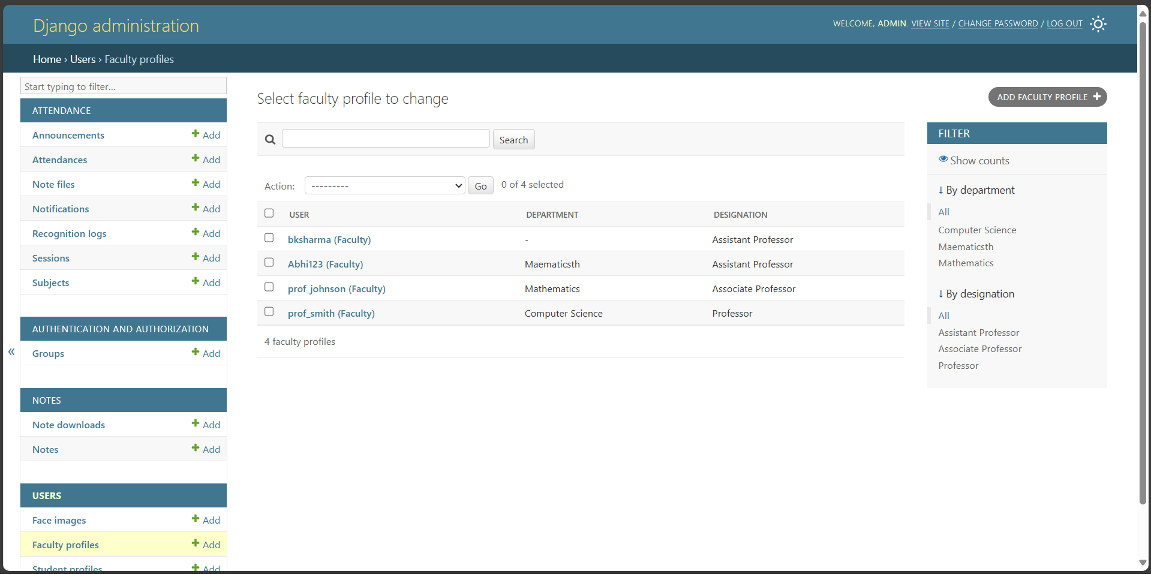
Task: Navigate to Home via the breadcrumb
Action: 47,59
